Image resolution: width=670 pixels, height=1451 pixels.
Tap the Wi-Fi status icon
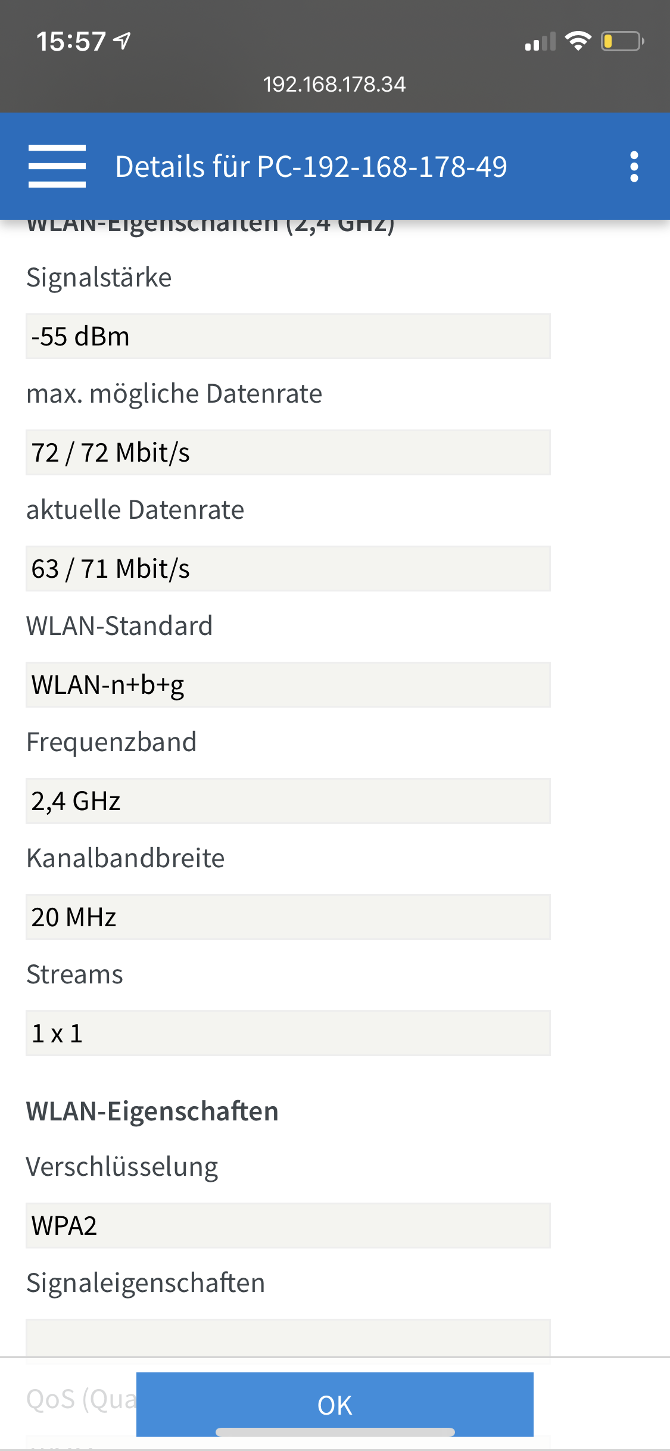tap(578, 41)
